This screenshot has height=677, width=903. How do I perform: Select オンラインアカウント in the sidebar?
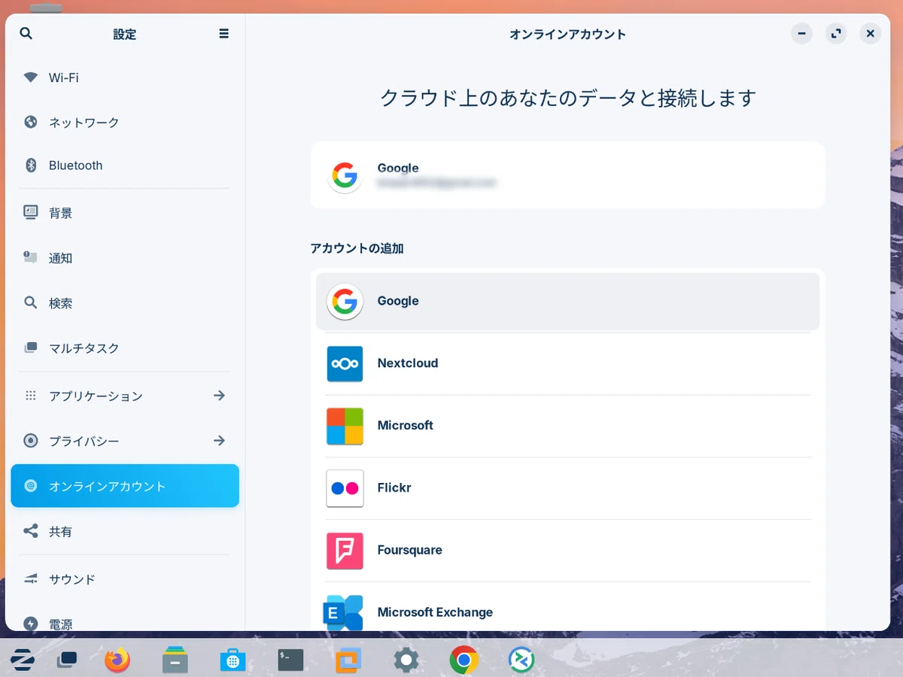pos(125,486)
